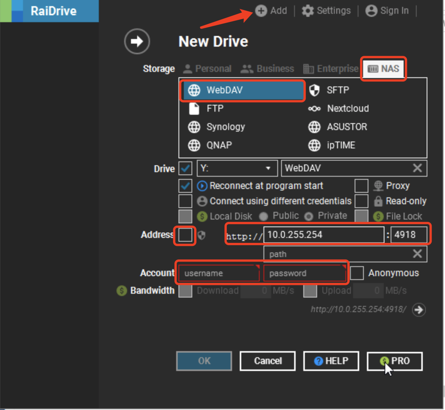The height and width of the screenshot is (410, 445).
Task: Click the Sign In account icon
Action: (x=371, y=11)
